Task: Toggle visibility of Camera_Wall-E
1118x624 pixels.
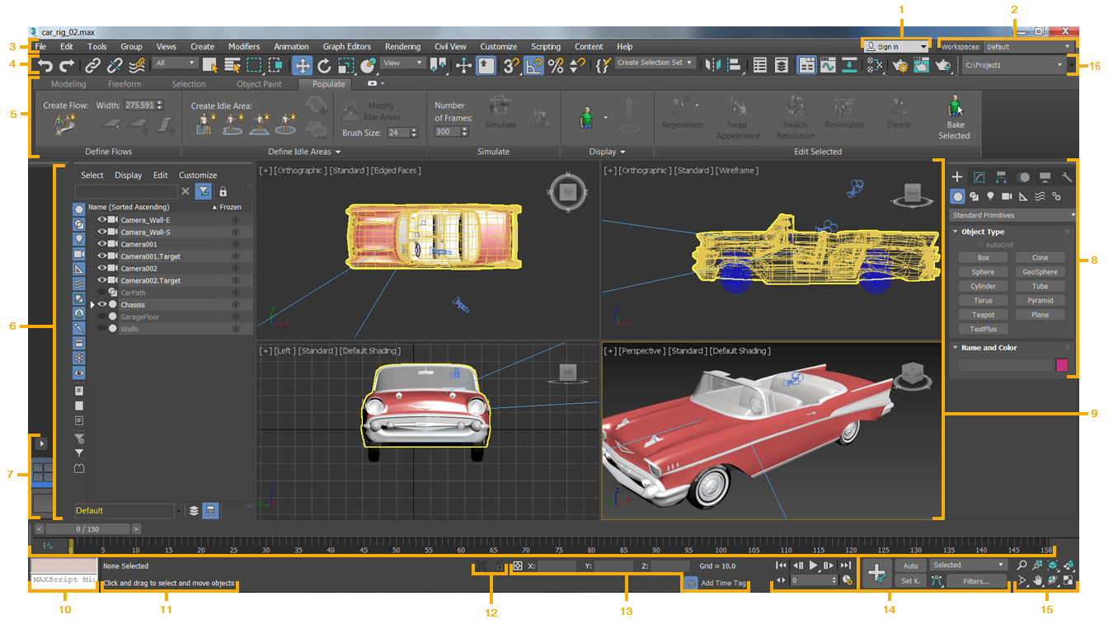Action: click(x=103, y=220)
